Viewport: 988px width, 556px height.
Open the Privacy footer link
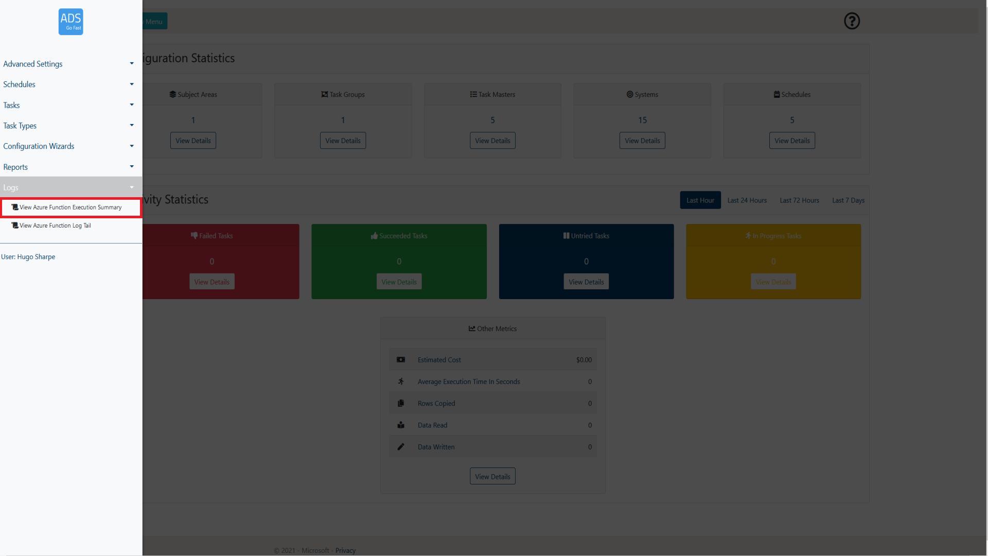coord(345,550)
